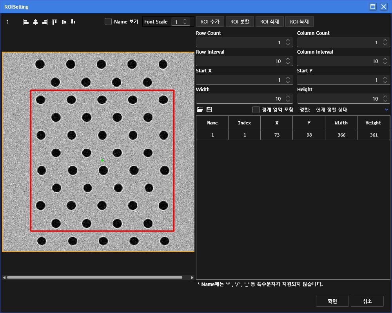Align ROIs to left edge
This screenshot has height=313, width=392.
pos(26,22)
